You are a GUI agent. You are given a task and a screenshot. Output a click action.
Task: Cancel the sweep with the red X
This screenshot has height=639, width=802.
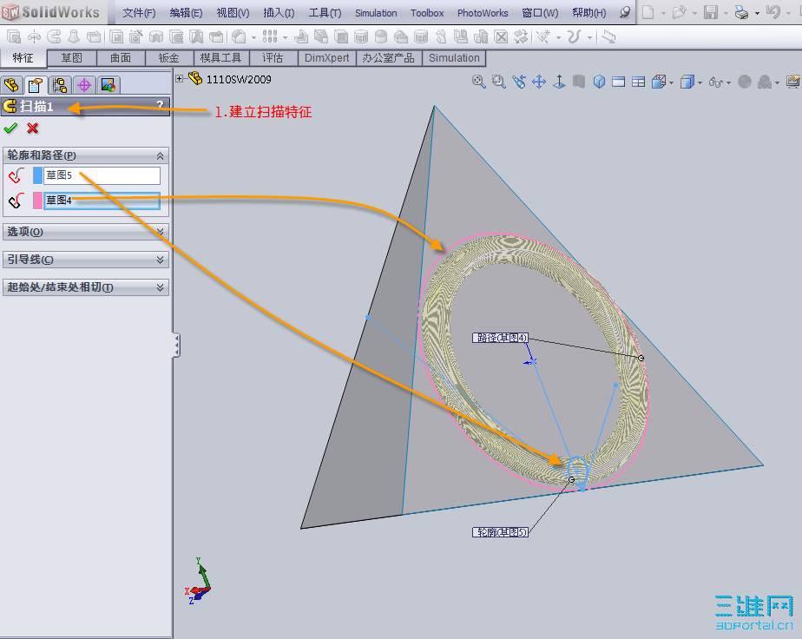tap(33, 128)
